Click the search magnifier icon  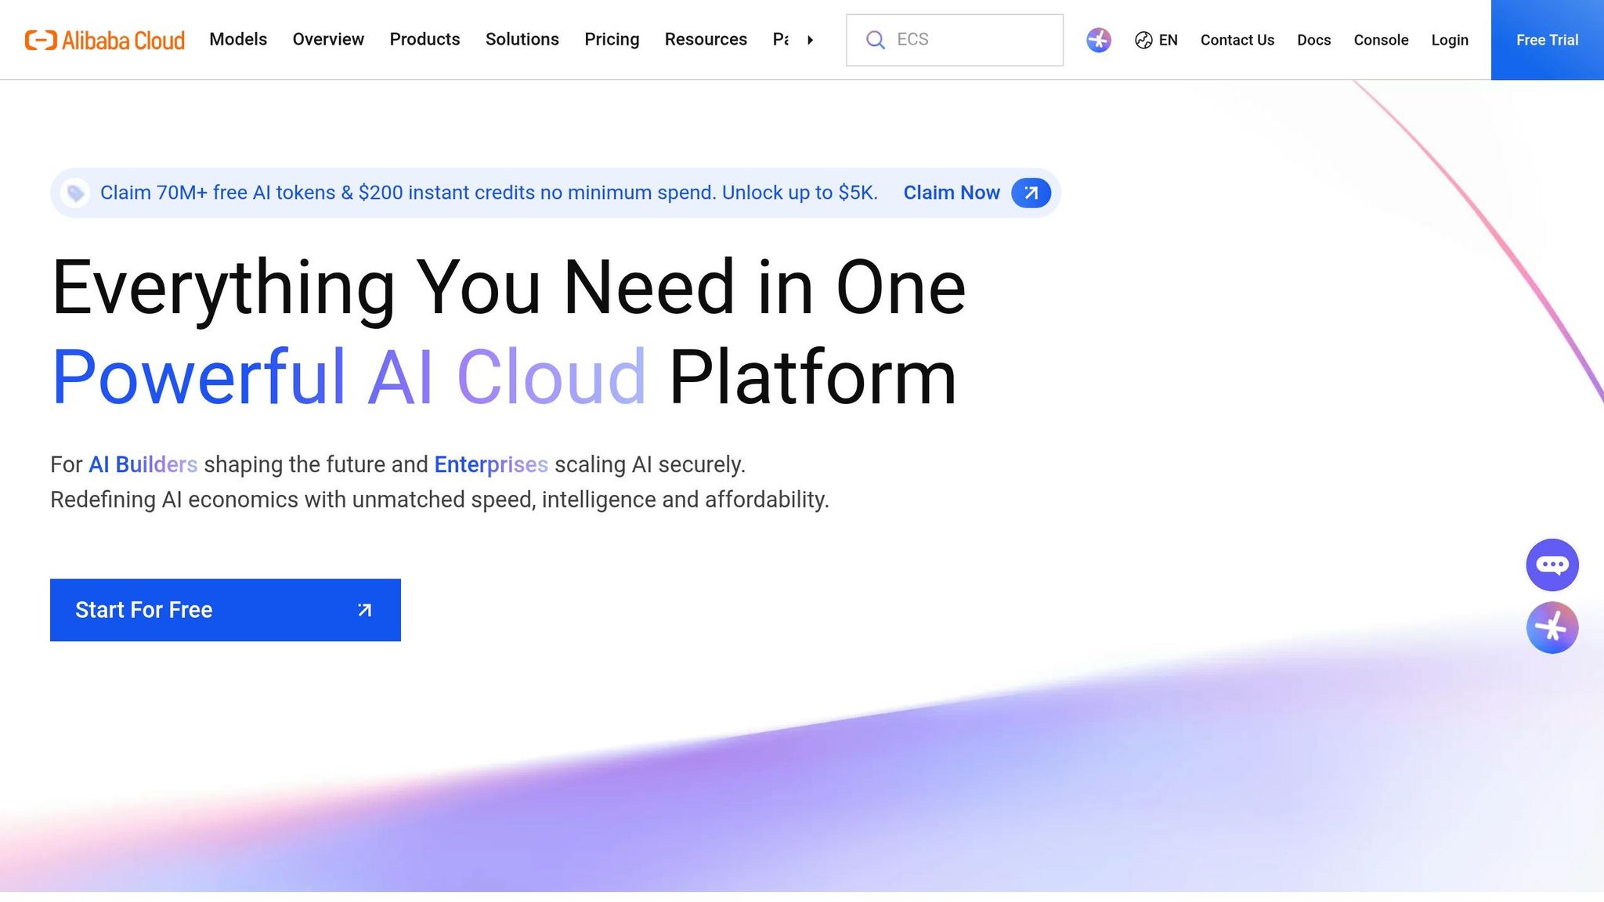click(876, 40)
